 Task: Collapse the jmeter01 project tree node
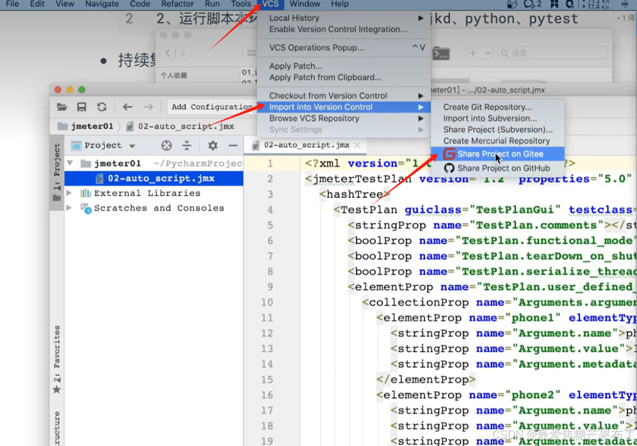pyautogui.click(x=70, y=164)
